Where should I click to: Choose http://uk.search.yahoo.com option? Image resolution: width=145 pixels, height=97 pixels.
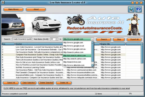click(x=77, y=55)
